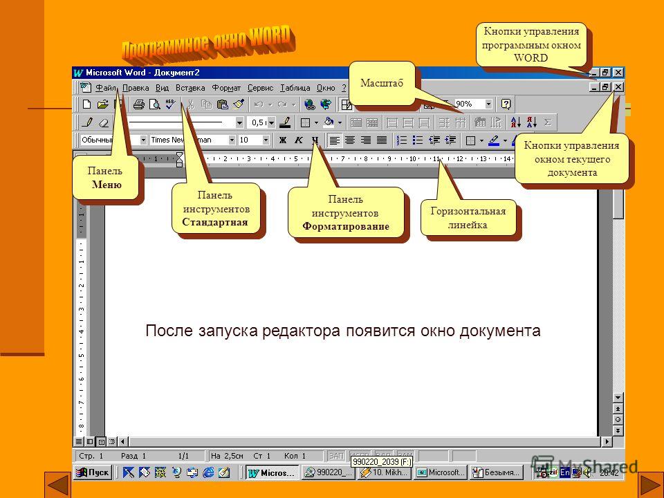
Task: Align cell content to bottom
Action: [x=424, y=122]
